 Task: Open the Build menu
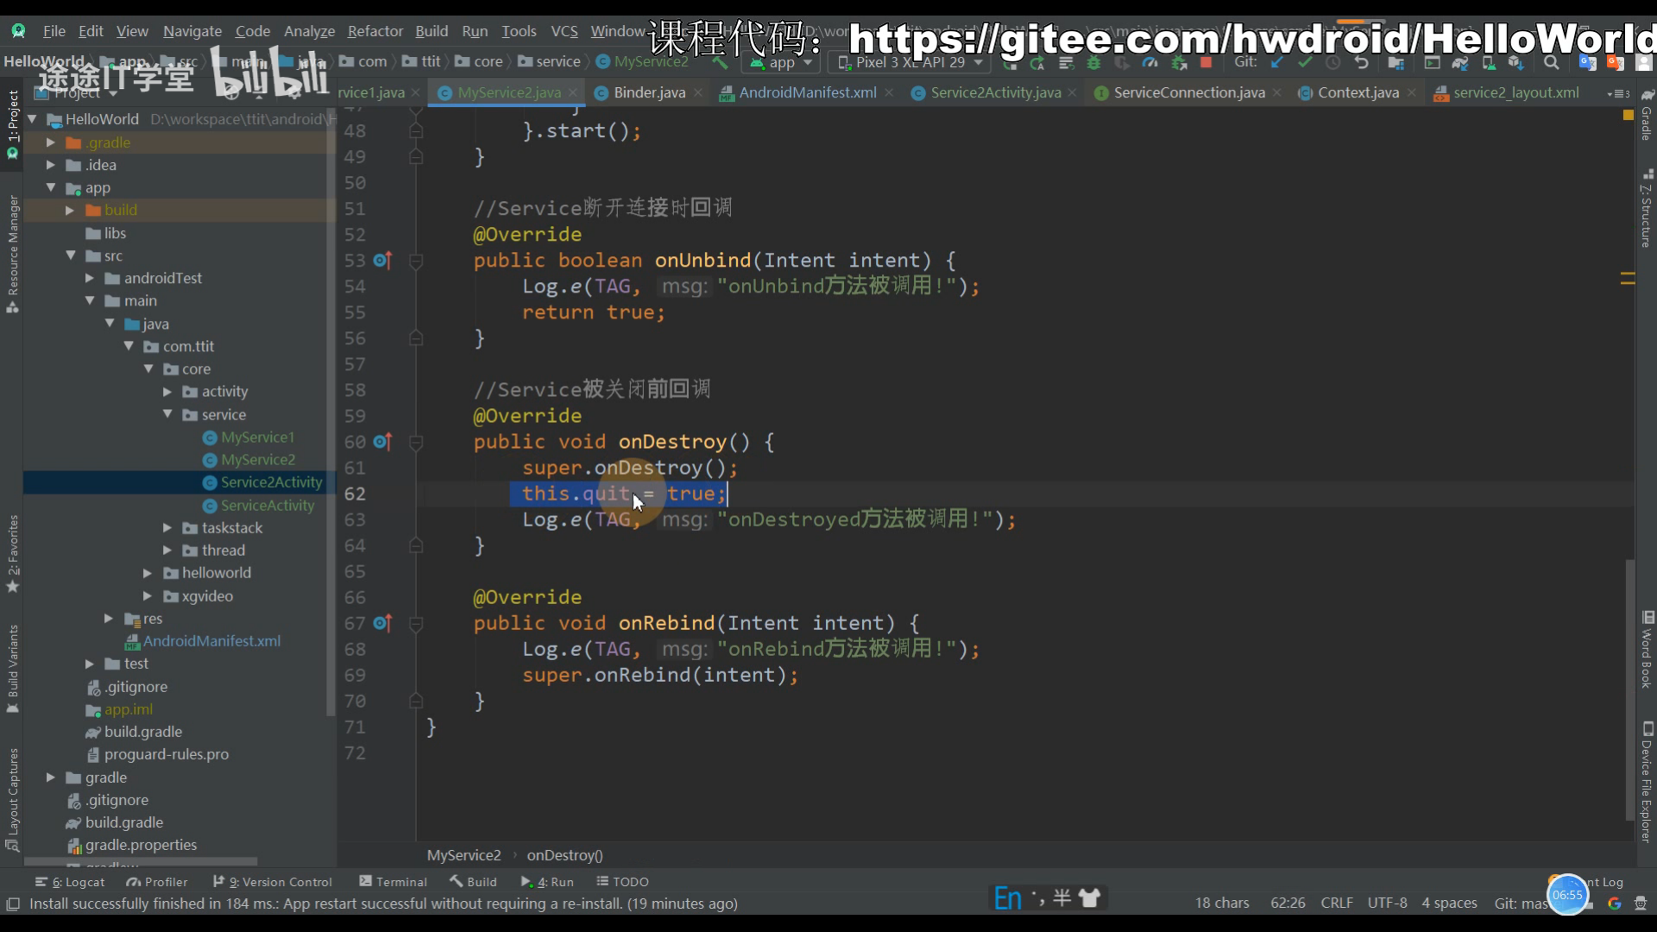pyautogui.click(x=432, y=31)
